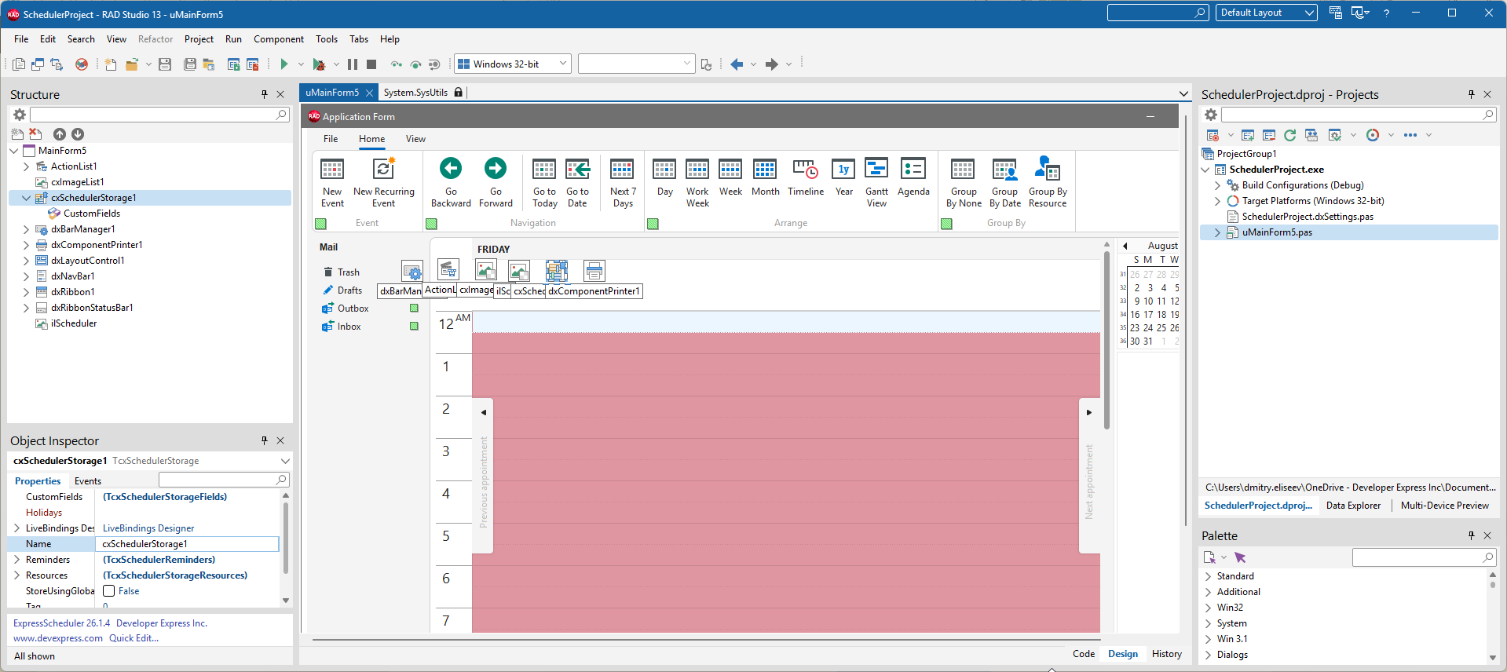1507x672 pixels.
Task: Expand the uMainForm5.pas project node
Action: coord(1218,232)
